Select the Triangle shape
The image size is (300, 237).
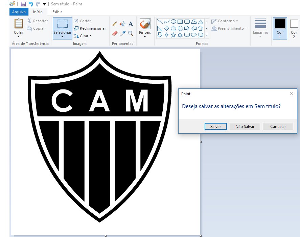click(x=201, y=22)
